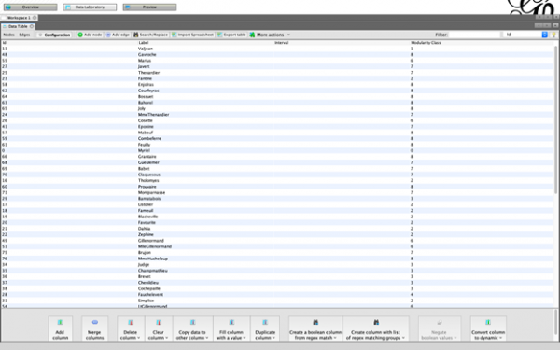The width and height of the screenshot is (560, 350).
Task: Select the Javert row
Action: (x=277, y=66)
